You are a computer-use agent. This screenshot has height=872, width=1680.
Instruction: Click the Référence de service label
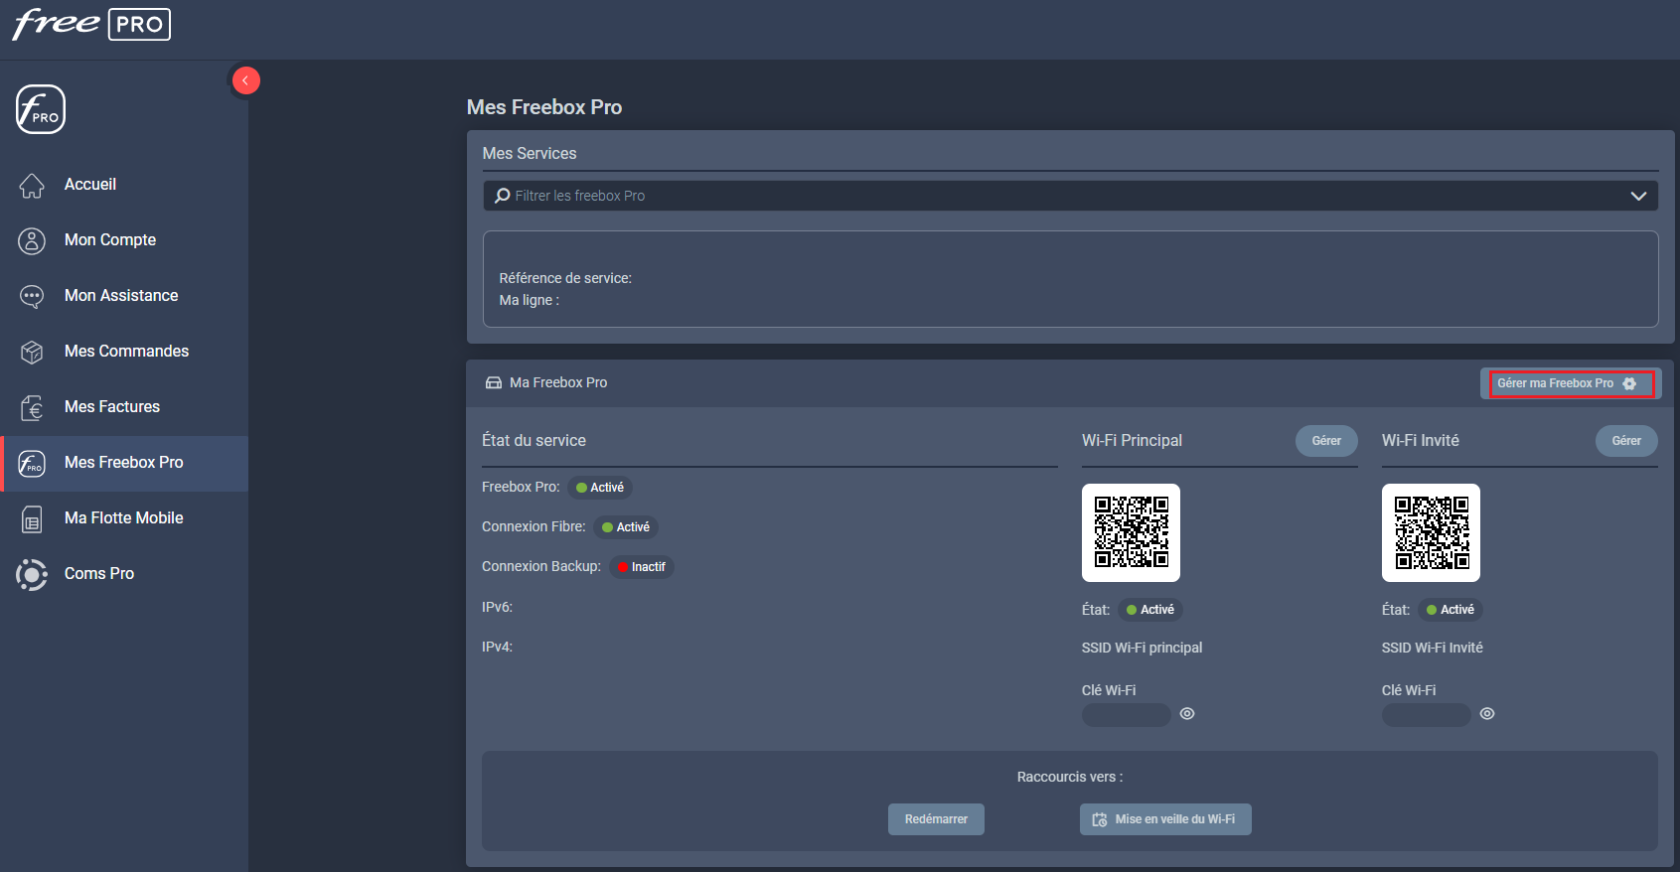(x=565, y=278)
